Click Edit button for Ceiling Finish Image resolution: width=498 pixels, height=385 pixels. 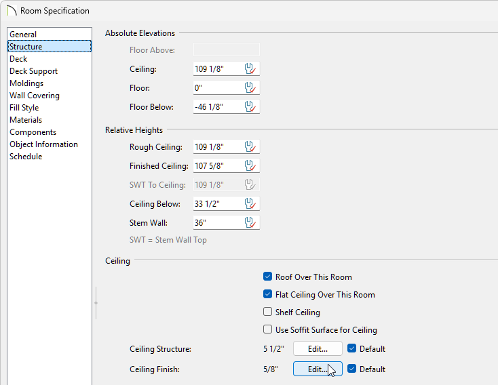[x=318, y=369]
